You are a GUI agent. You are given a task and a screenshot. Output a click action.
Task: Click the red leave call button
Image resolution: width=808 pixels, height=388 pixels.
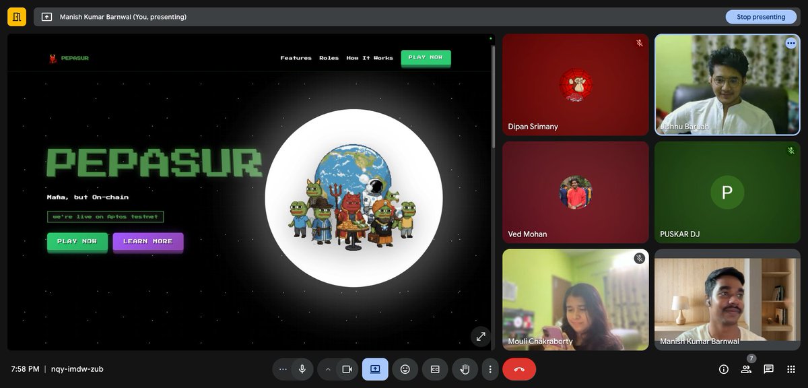pyautogui.click(x=519, y=369)
